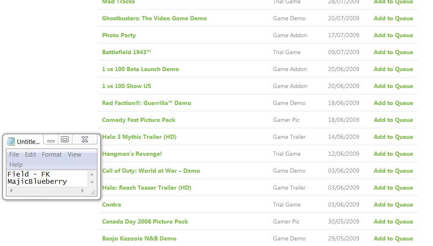Open Call of Duty: World at War Demo

(x=151, y=171)
